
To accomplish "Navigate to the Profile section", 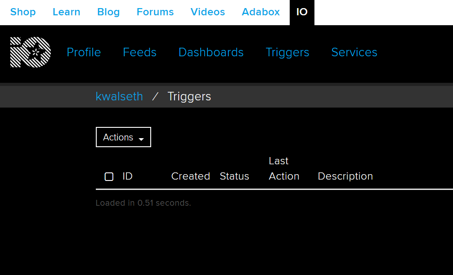I will [84, 52].
